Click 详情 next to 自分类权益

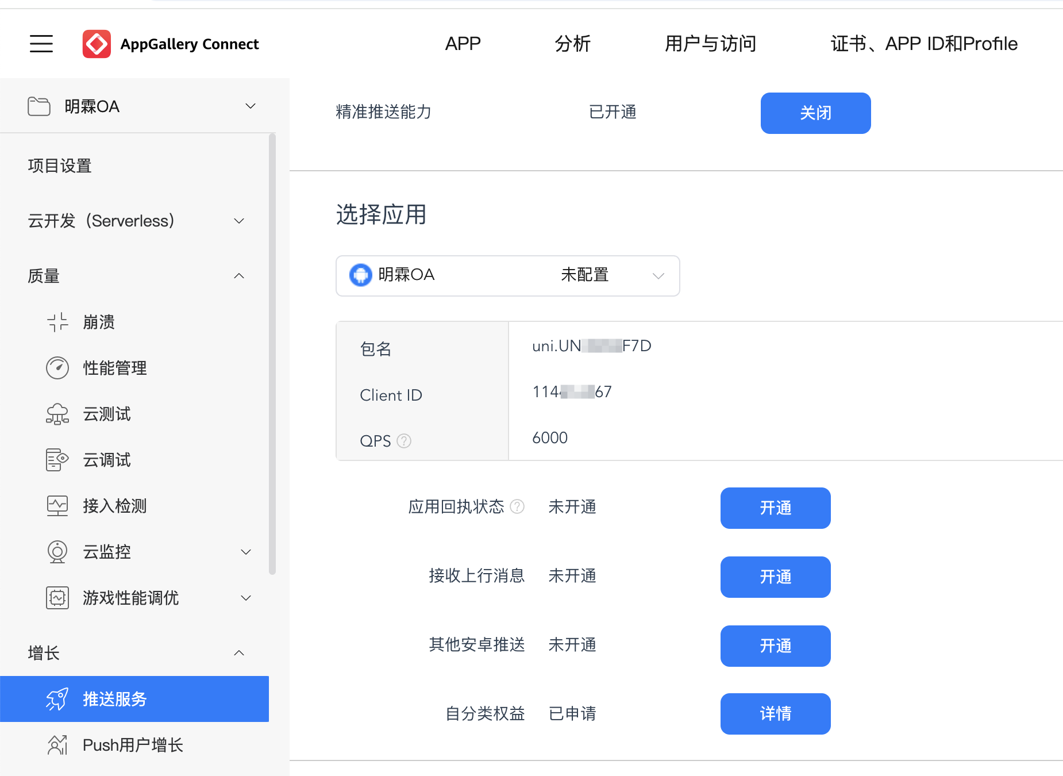click(775, 714)
